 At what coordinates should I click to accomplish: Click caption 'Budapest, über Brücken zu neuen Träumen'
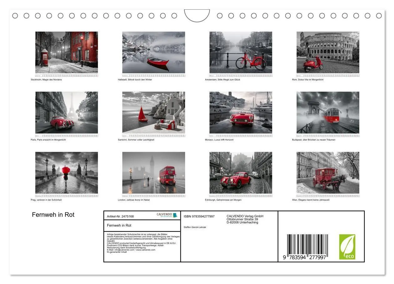point(314,140)
